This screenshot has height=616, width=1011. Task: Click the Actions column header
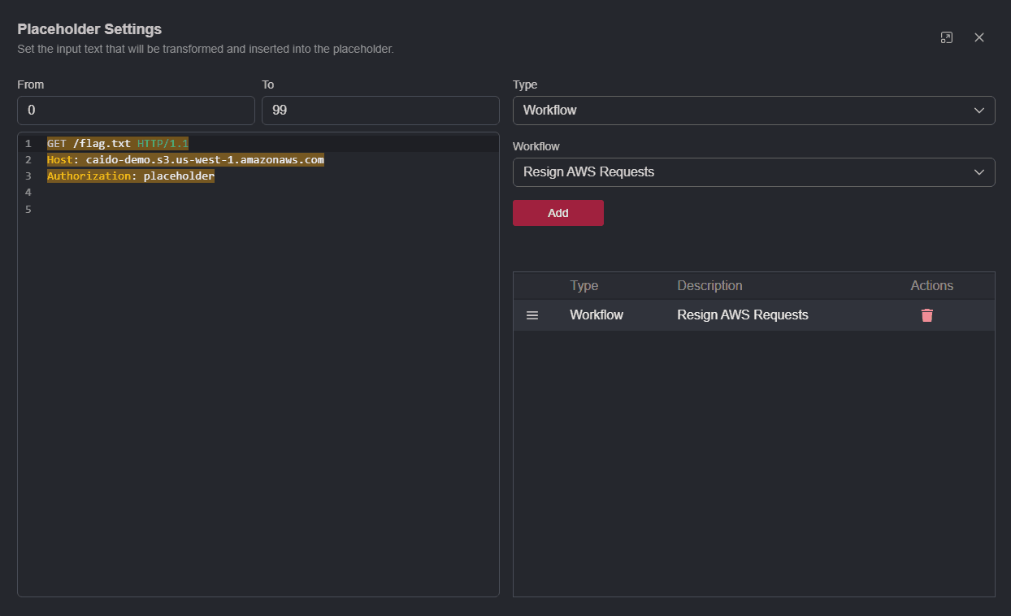tap(931, 285)
